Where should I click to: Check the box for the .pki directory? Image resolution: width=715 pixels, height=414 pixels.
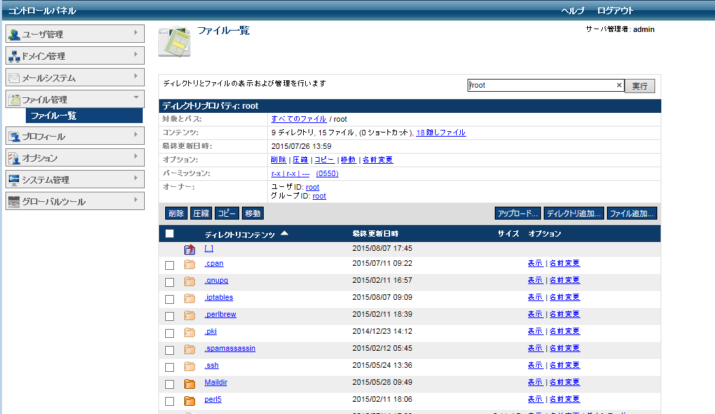point(170,333)
